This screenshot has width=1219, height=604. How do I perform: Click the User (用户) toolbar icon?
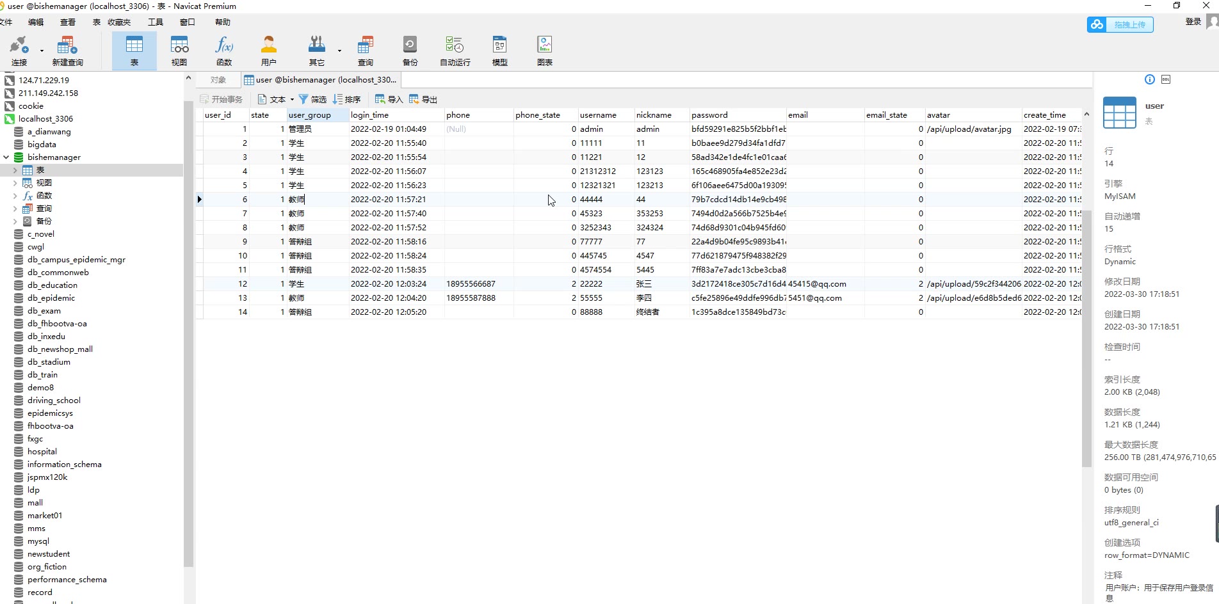269,51
